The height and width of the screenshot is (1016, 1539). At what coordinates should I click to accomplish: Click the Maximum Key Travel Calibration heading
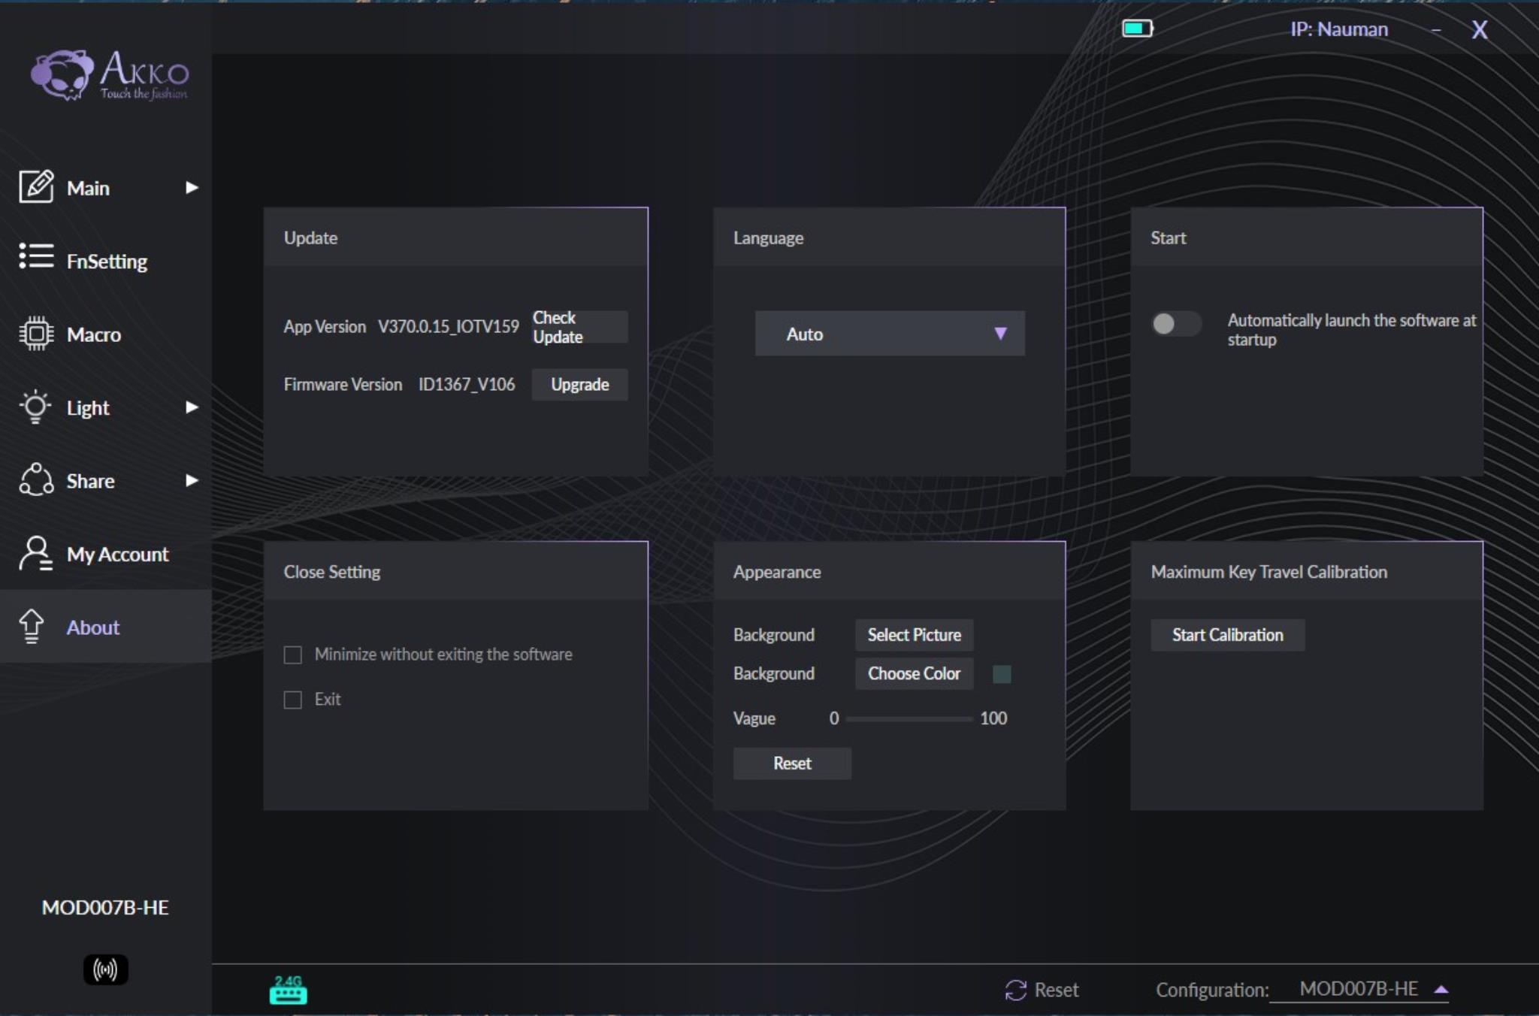pyautogui.click(x=1268, y=572)
